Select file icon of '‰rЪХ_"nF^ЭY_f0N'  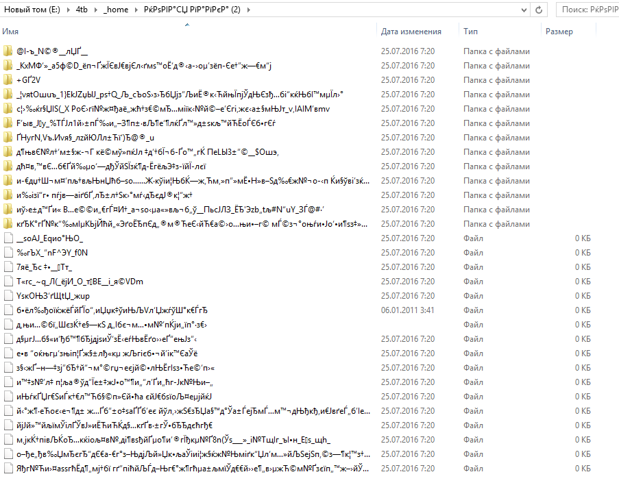click(8, 253)
